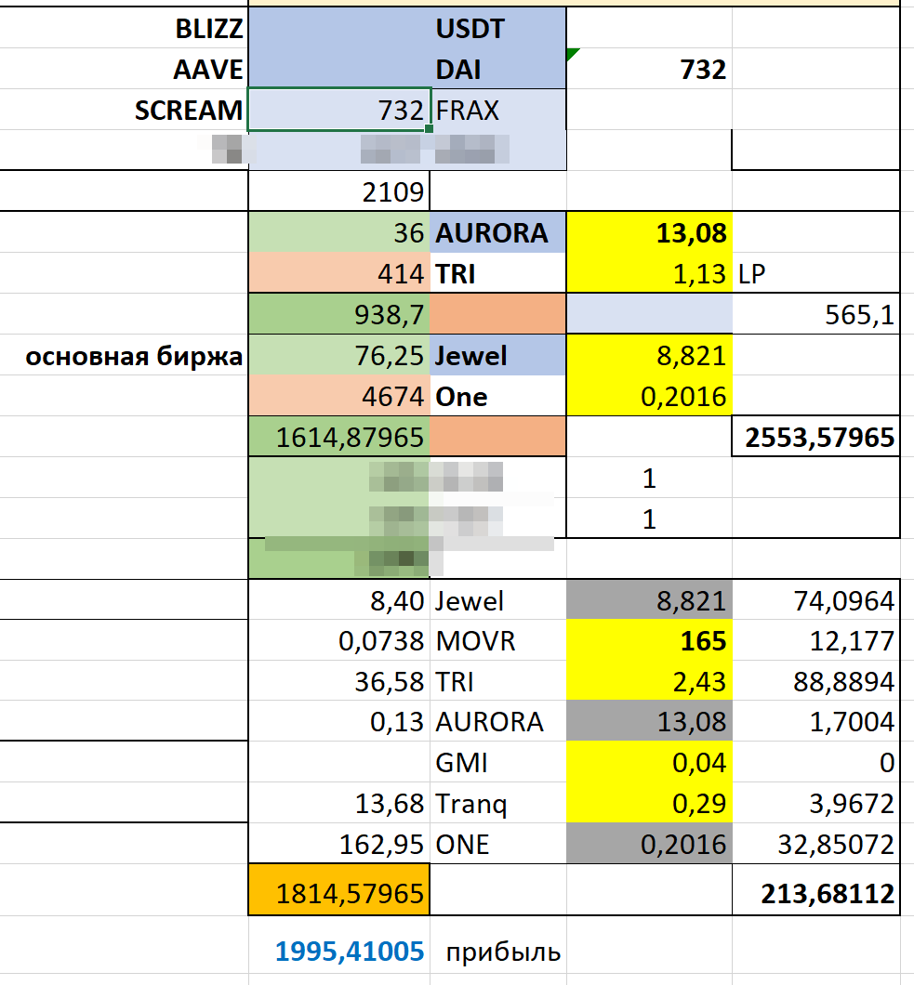Image resolution: width=914 pixels, height=985 pixels.
Task: Select the 0 cell in GMI row
Action: 816,762
